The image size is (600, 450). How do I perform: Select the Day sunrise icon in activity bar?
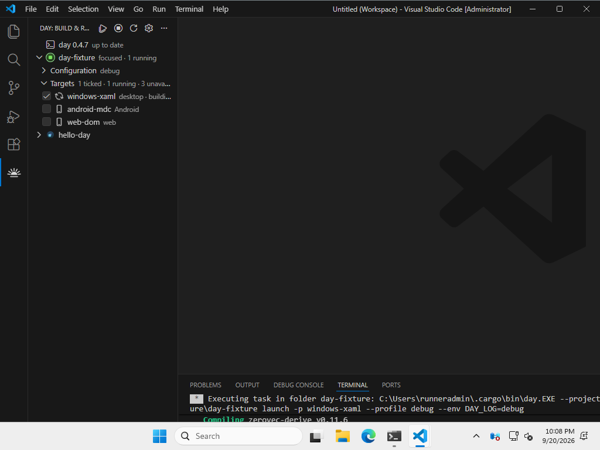tap(14, 173)
